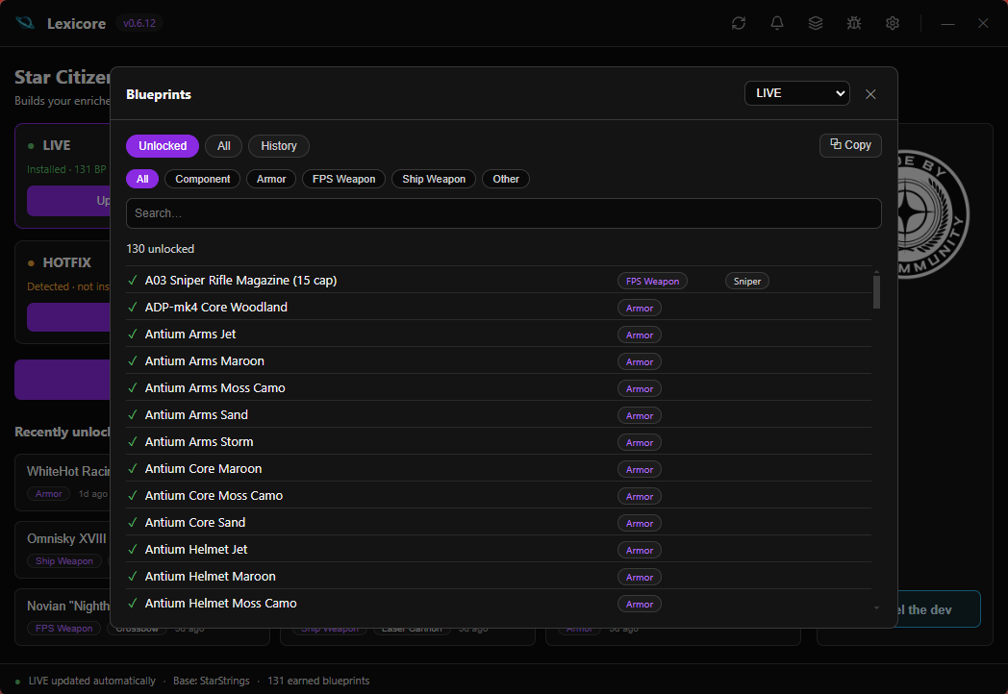The width and height of the screenshot is (1008, 694).
Task: Click checkmark beside Antium Core Sand
Action: click(x=133, y=523)
